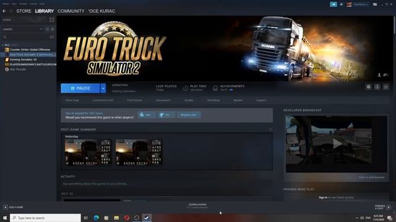
Task: Select PLAYERUNKNOWN'S BATTLEGROUNDS in library
Action: [30, 64]
